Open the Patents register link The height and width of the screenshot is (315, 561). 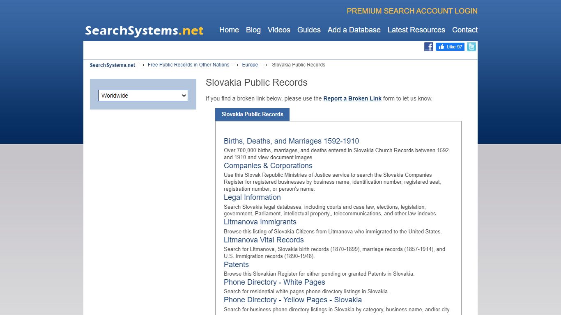[x=236, y=265]
